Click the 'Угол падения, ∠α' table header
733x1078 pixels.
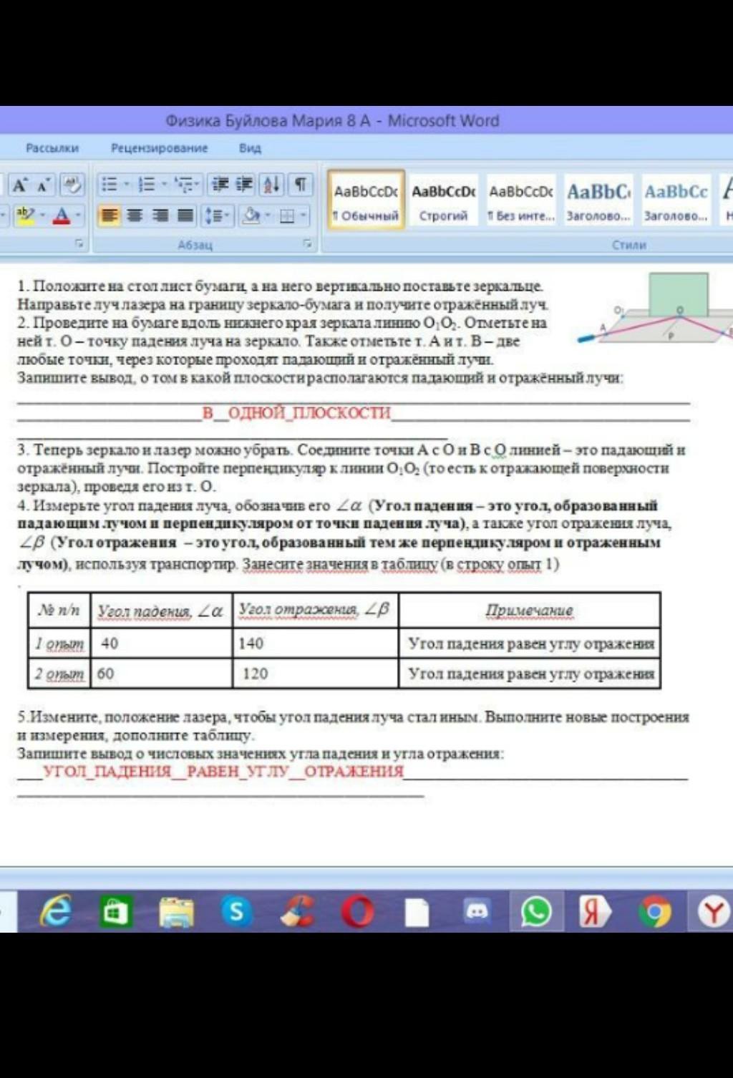160,611
